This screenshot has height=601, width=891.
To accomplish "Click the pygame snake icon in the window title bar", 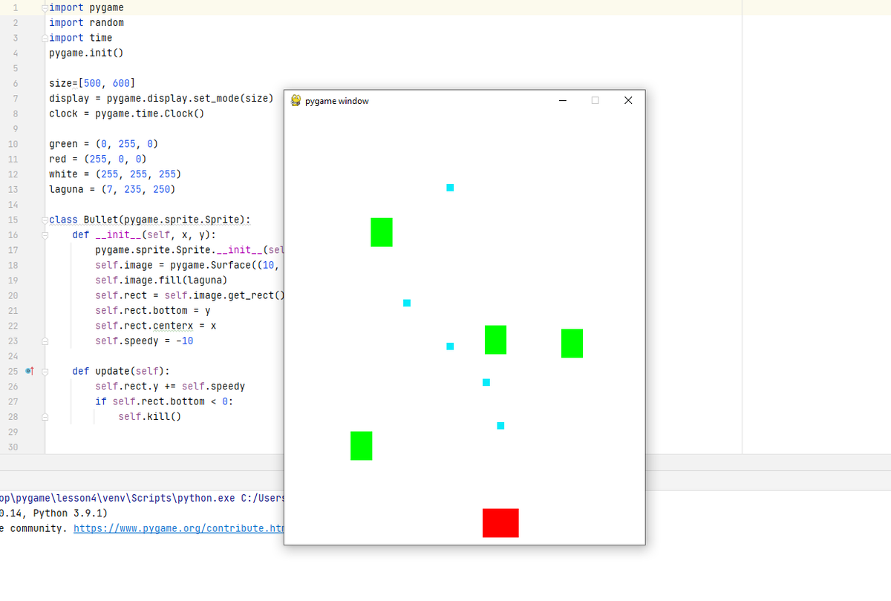I will tap(296, 100).
